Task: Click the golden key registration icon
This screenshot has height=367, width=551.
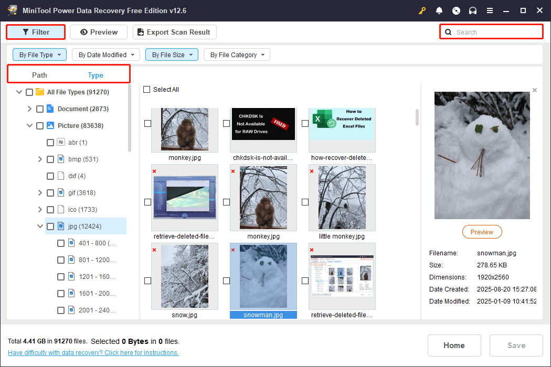Action: 422,10
